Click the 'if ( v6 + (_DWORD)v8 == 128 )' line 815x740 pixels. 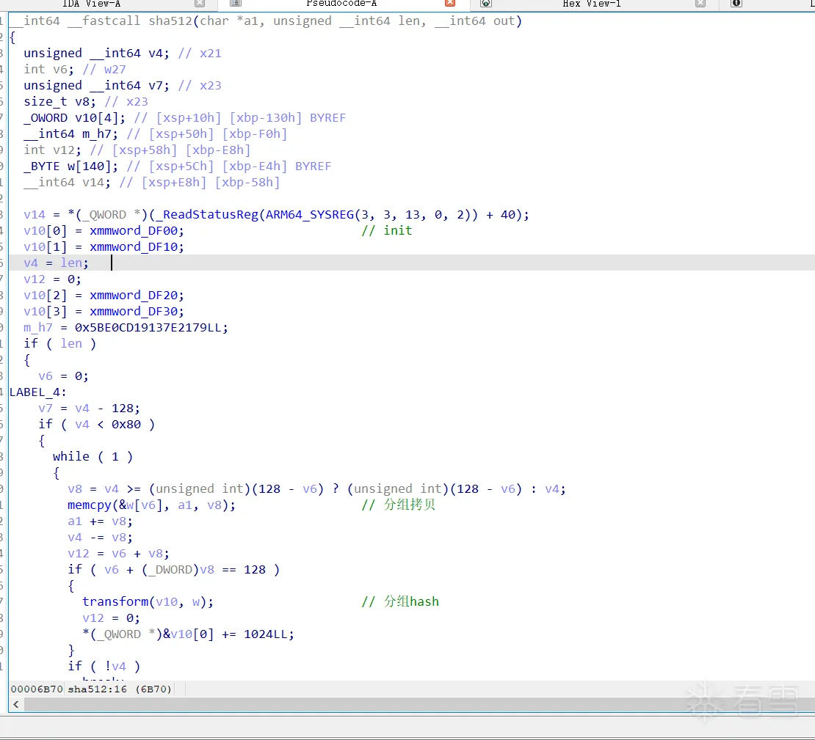point(173,569)
